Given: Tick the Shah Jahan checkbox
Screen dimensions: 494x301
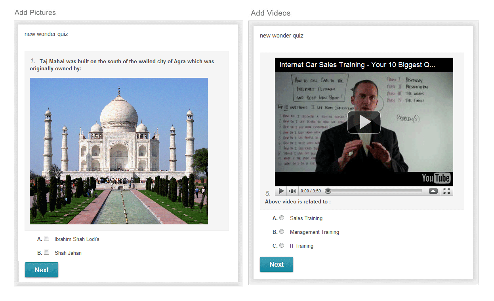Looking at the screenshot, I should 47,252.
